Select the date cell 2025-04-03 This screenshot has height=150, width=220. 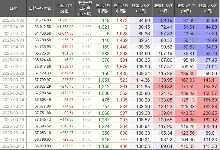point(13,47)
